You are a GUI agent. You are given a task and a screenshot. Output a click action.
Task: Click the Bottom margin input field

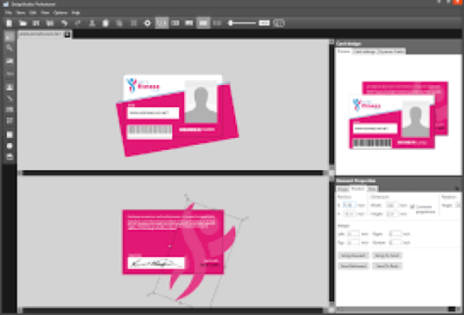coord(396,243)
